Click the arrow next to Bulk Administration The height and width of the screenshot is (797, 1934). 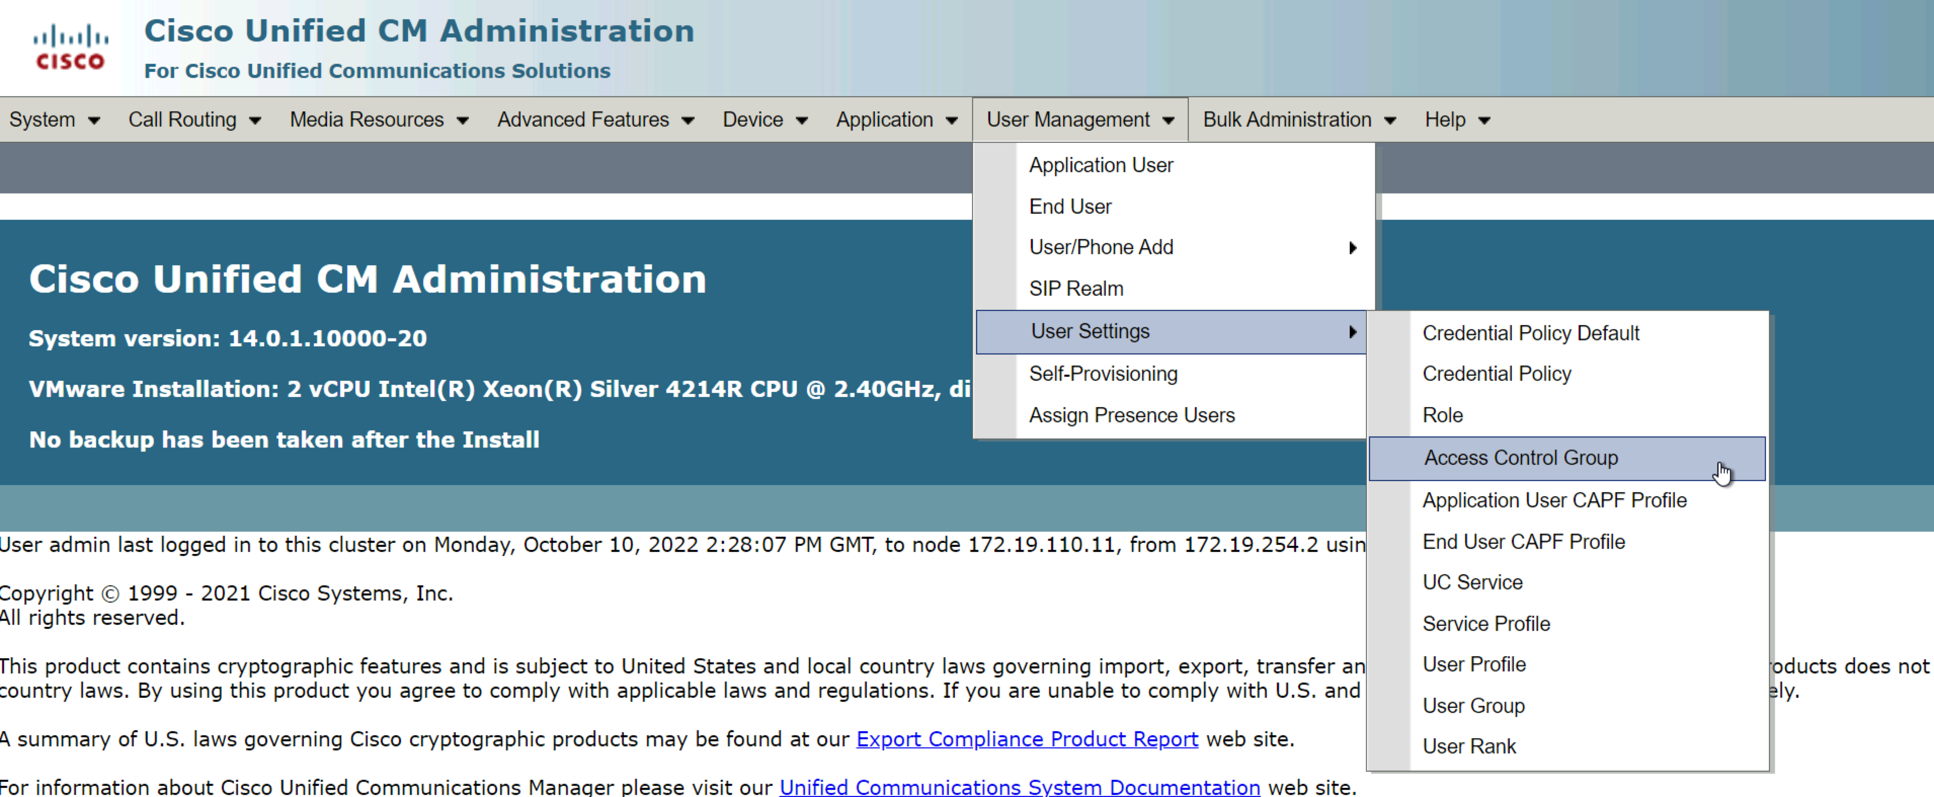(x=1390, y=121)
